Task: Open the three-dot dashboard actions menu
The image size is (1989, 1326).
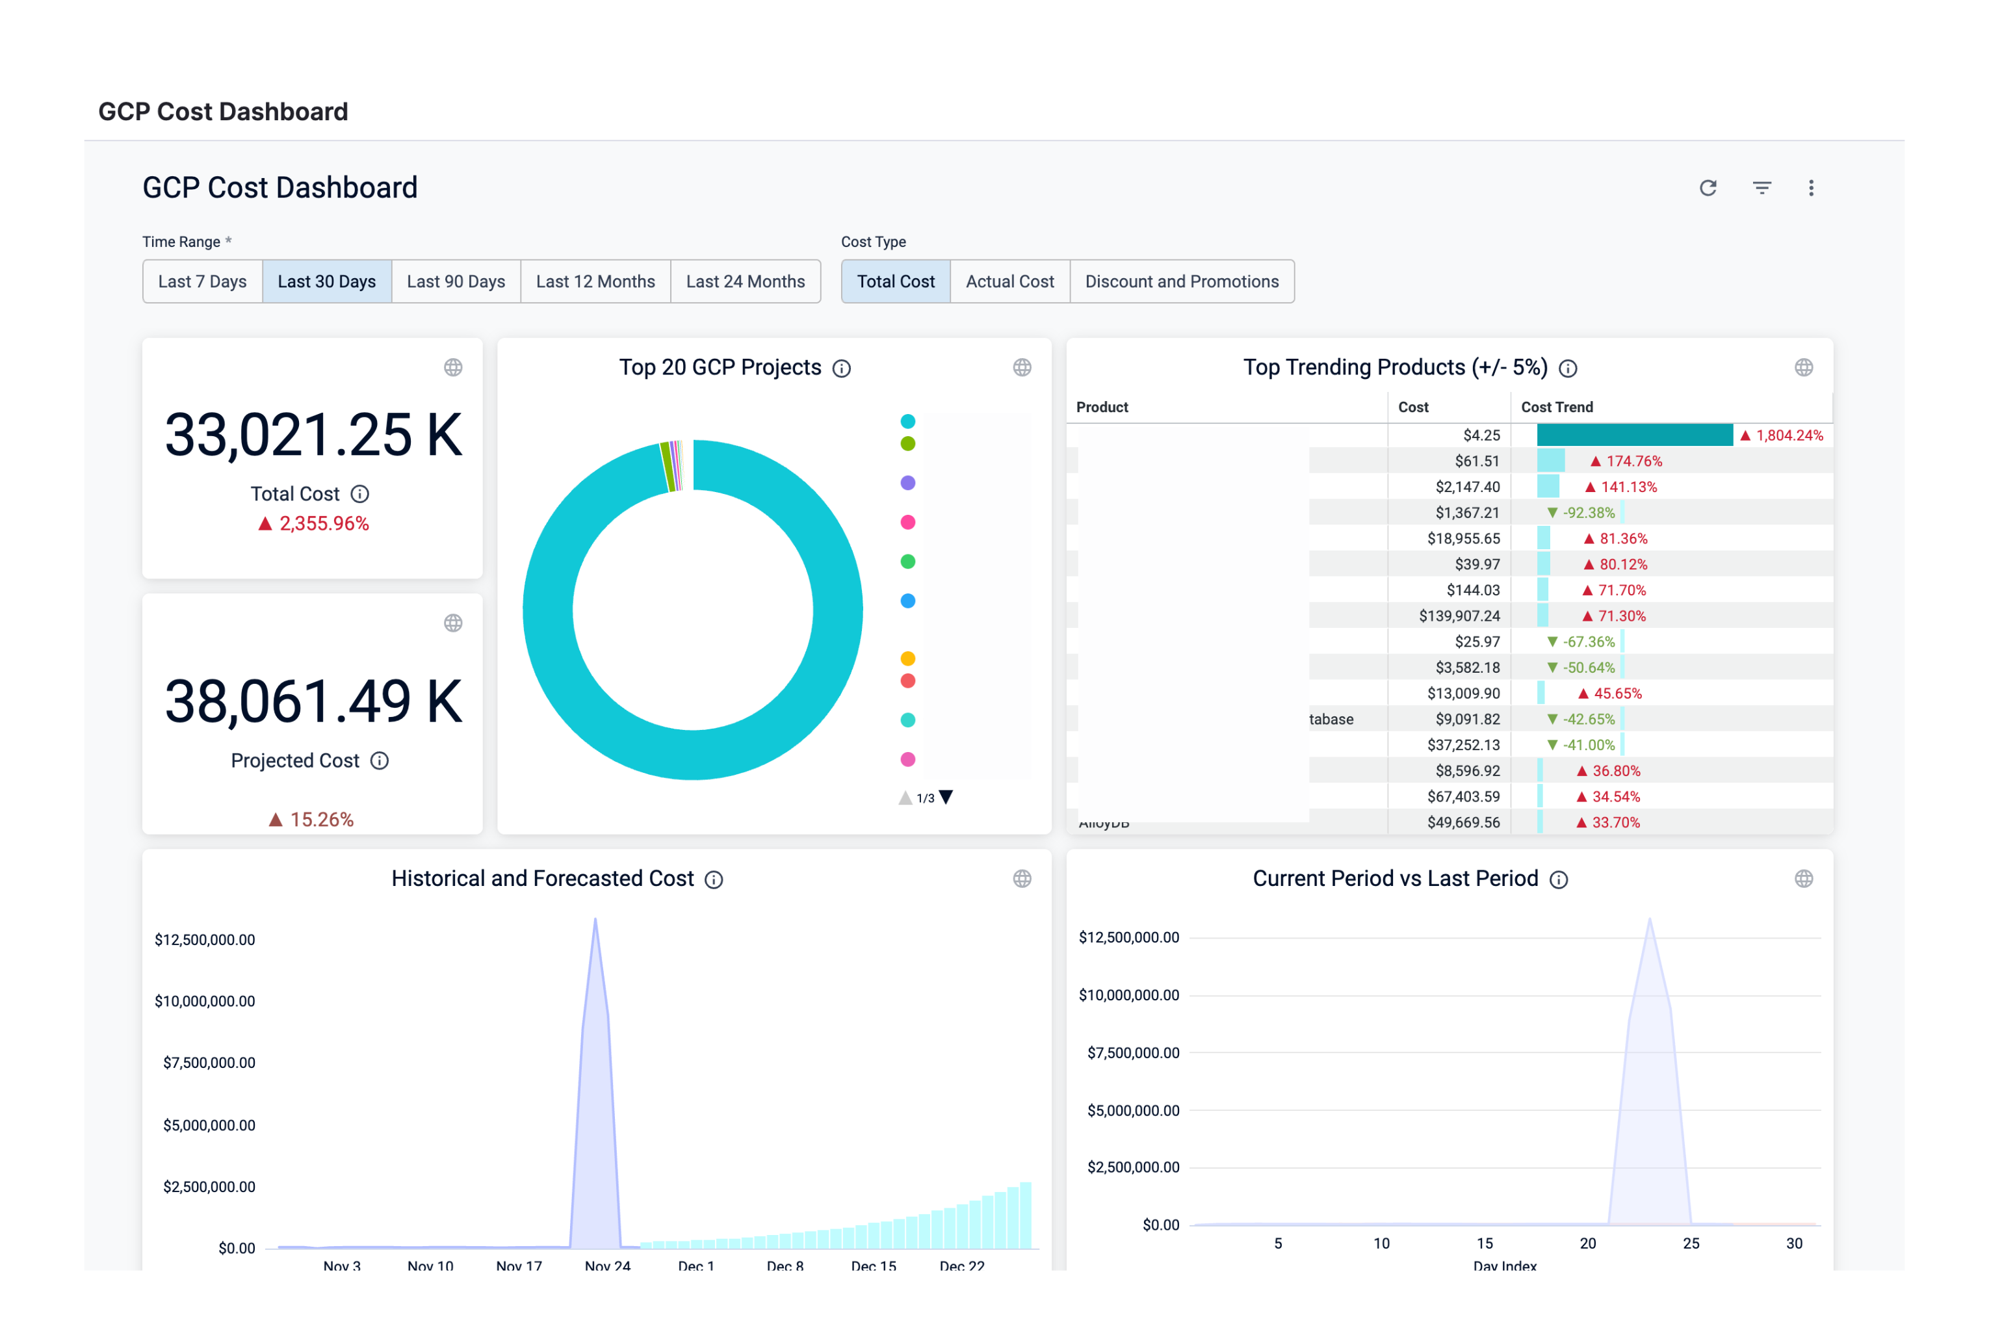Action: click(x=1810, y=188)
